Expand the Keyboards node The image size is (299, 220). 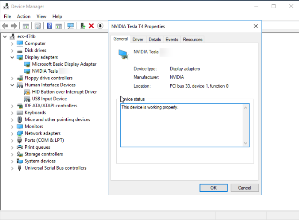click(12, 113)
